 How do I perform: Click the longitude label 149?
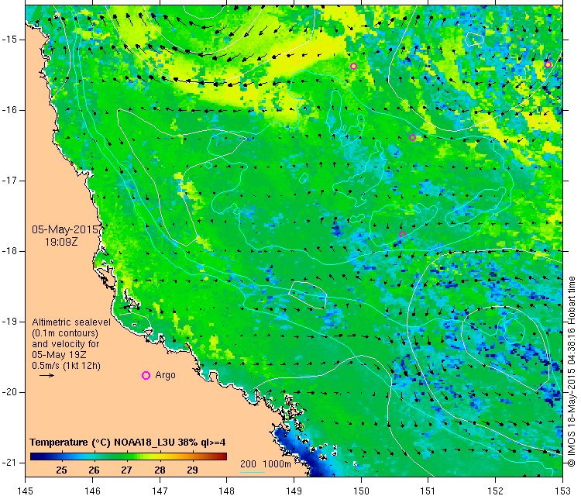coord(294,491)
